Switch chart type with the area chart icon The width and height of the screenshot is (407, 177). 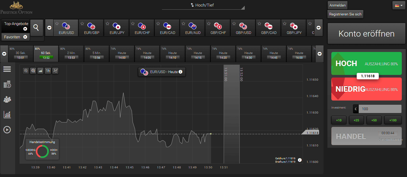click(40, 70)
